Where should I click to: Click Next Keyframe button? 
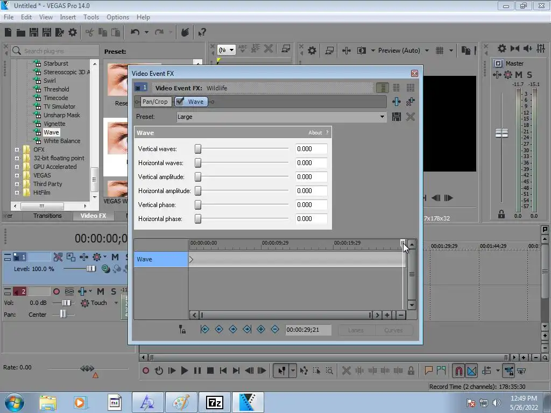(x=232, y=329)
